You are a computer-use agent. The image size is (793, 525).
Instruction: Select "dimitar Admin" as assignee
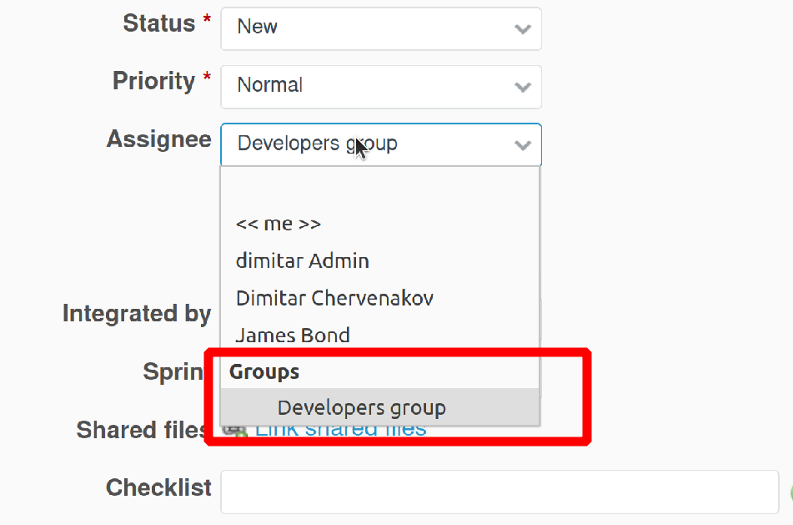[x=302, y=260]
